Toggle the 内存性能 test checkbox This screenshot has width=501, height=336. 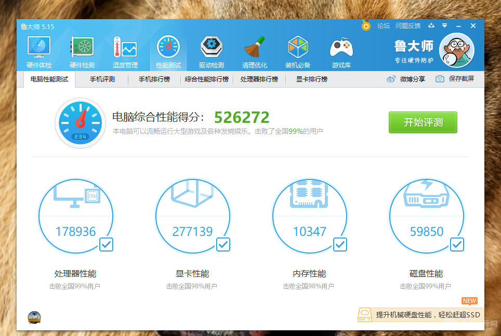(x=340, y=245)
